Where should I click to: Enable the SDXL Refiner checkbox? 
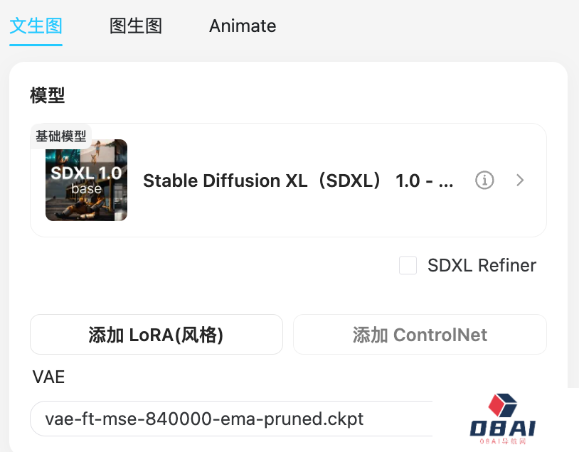(408, 266)
